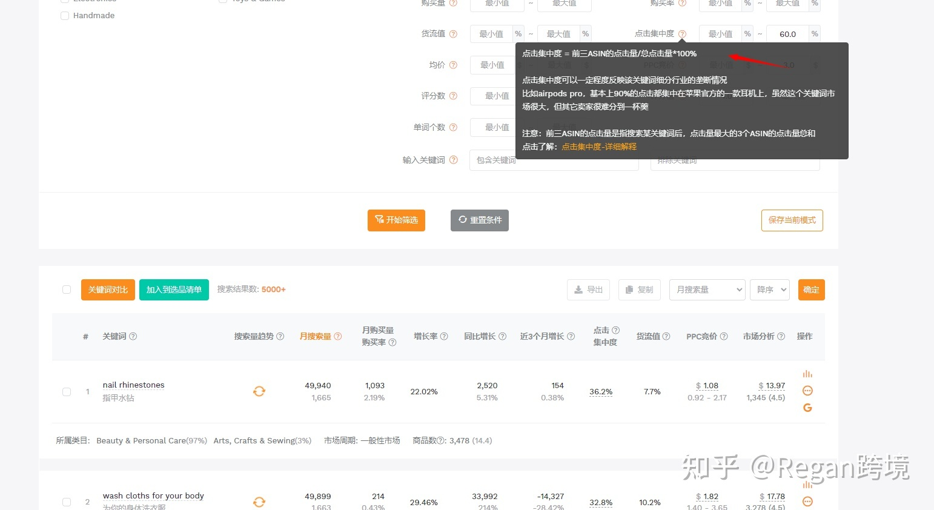Open help icon next to 均价 filter
This screenshot has height=510, width=934.
pos(453,65)
